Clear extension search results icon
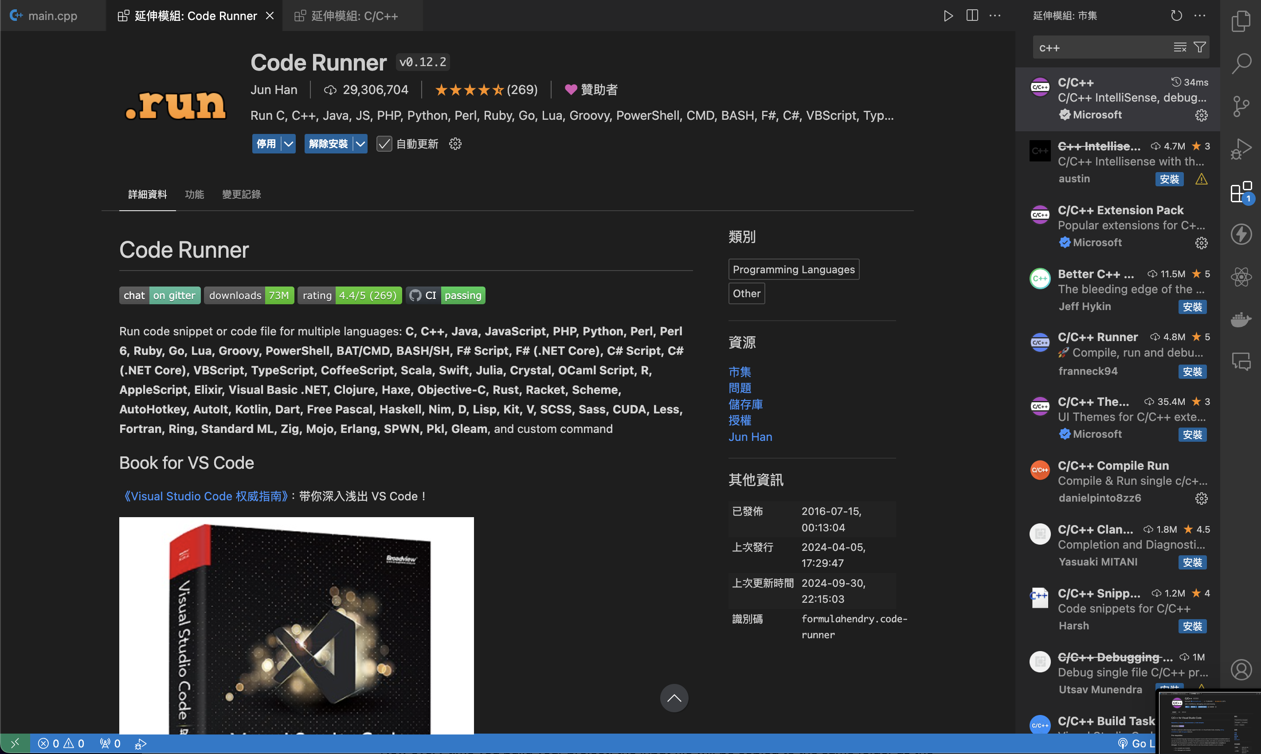Image resolution: width=1261 pixels, height=754 pixels. coord(1180,47)
